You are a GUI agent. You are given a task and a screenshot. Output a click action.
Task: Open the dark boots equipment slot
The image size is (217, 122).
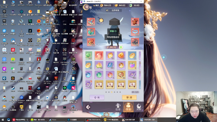[x=135, y=42]
